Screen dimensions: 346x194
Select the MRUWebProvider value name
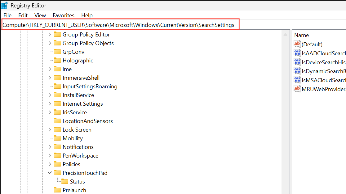324,89
